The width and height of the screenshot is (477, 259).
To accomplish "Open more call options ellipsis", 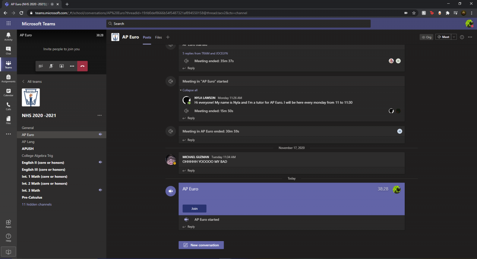I will (72, 66).
